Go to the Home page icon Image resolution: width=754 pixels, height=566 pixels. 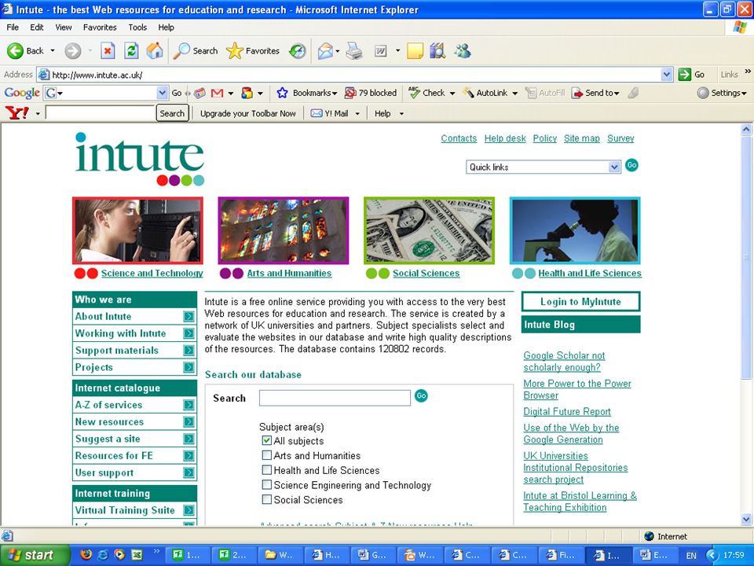(x=155, y=50)
